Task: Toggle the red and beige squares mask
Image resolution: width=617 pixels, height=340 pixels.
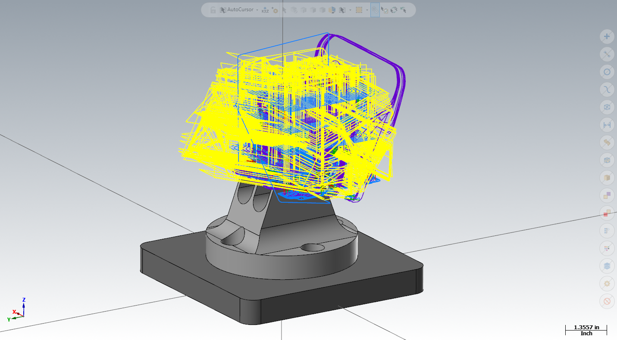Action: click(607, 213)
